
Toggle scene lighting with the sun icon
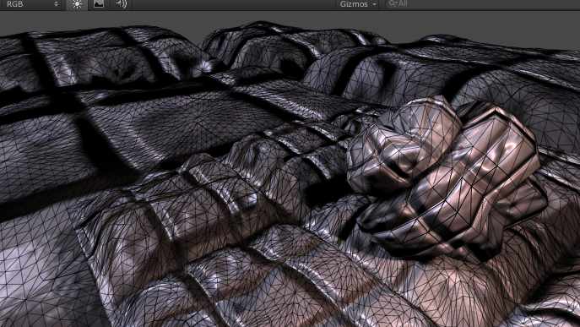77,4
